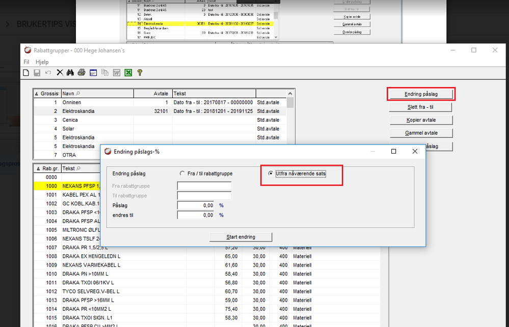Click the endres til percentage input field

196,215
